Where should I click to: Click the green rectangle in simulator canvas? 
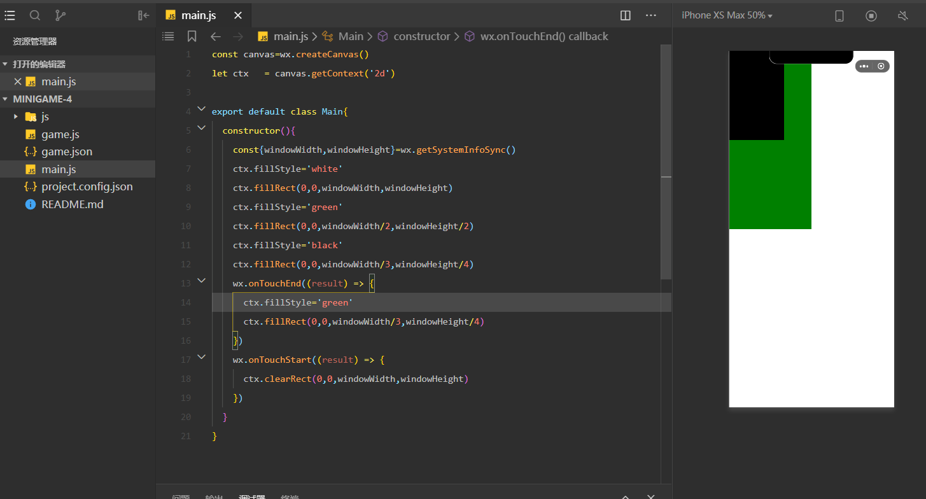tap(770, 185)
